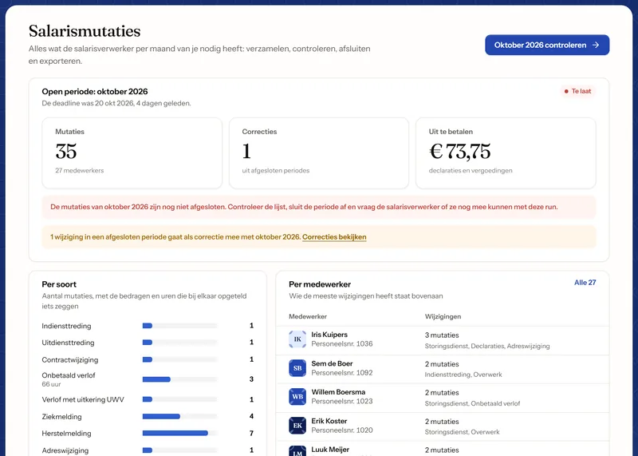Click Personeelsnr. 1092
638x456 pixels.
[342, 373]
